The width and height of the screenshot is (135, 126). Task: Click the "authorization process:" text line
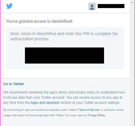pyautogui.click(x=30, y=39)
